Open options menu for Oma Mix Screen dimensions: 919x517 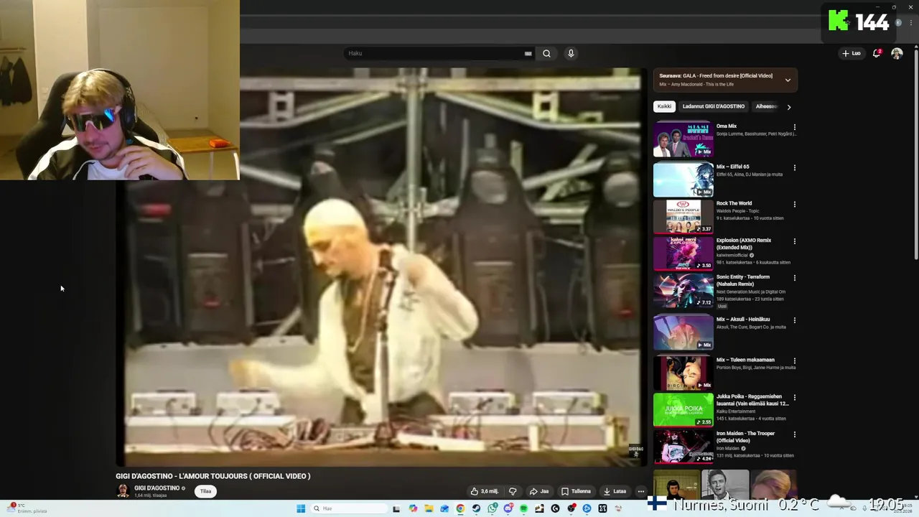point(794,127)
